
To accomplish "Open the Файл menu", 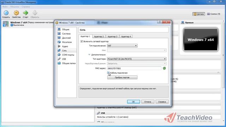I will tap(5, 7).
